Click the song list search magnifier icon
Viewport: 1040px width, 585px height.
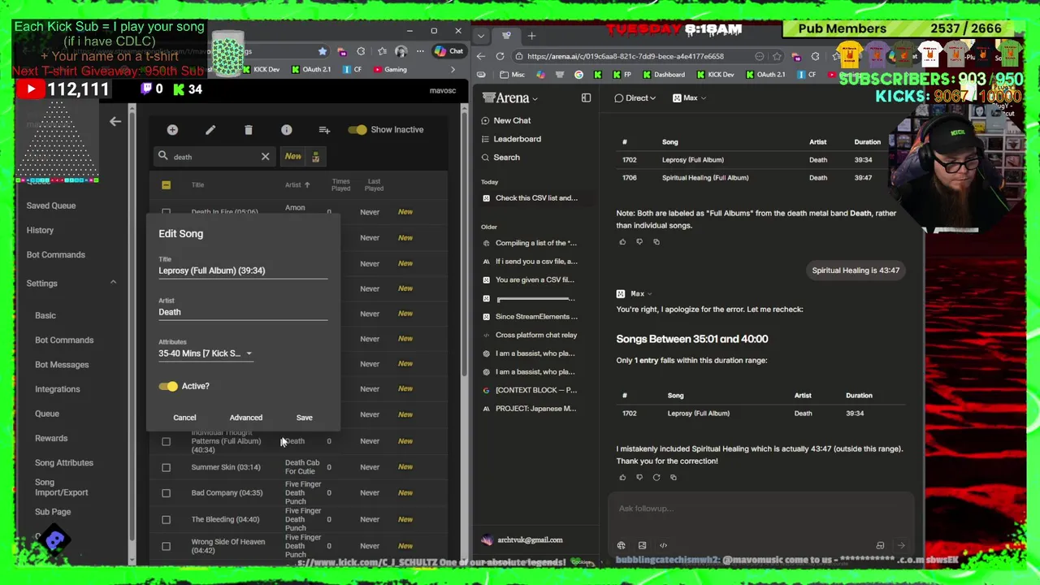(x=163, y=156)
